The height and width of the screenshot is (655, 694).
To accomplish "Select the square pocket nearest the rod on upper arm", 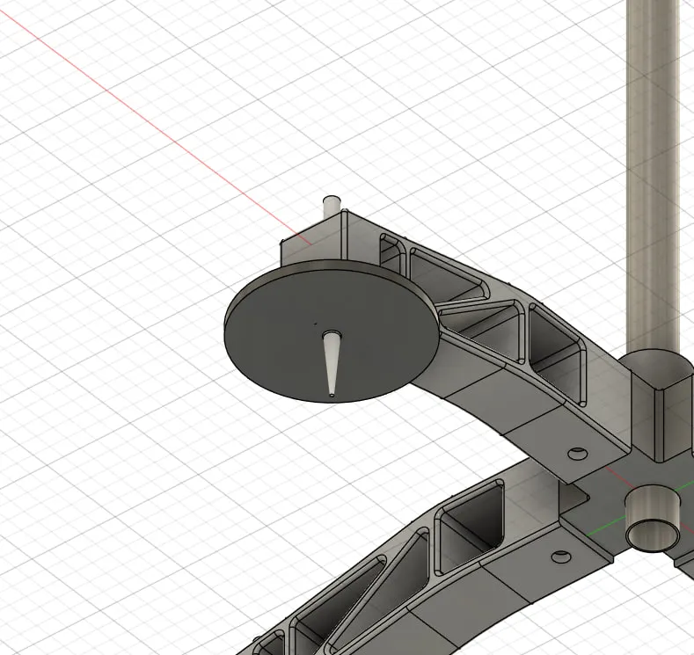I will click(559, 353).
